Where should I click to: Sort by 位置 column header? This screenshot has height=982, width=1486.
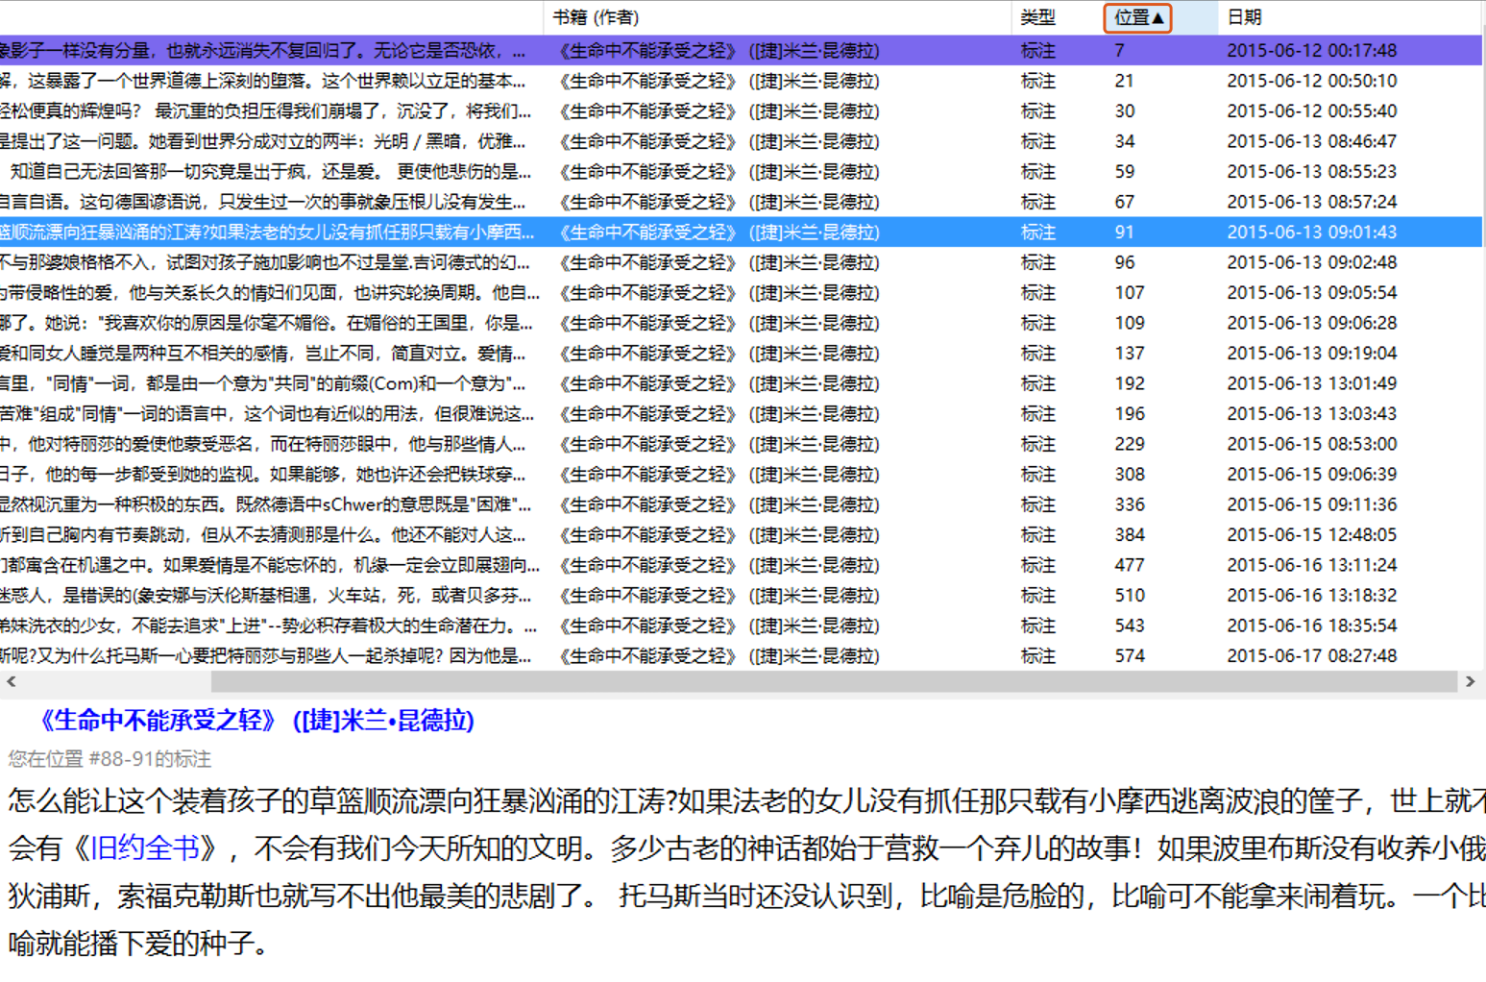pyautogui.click(x=1137, y=17)
